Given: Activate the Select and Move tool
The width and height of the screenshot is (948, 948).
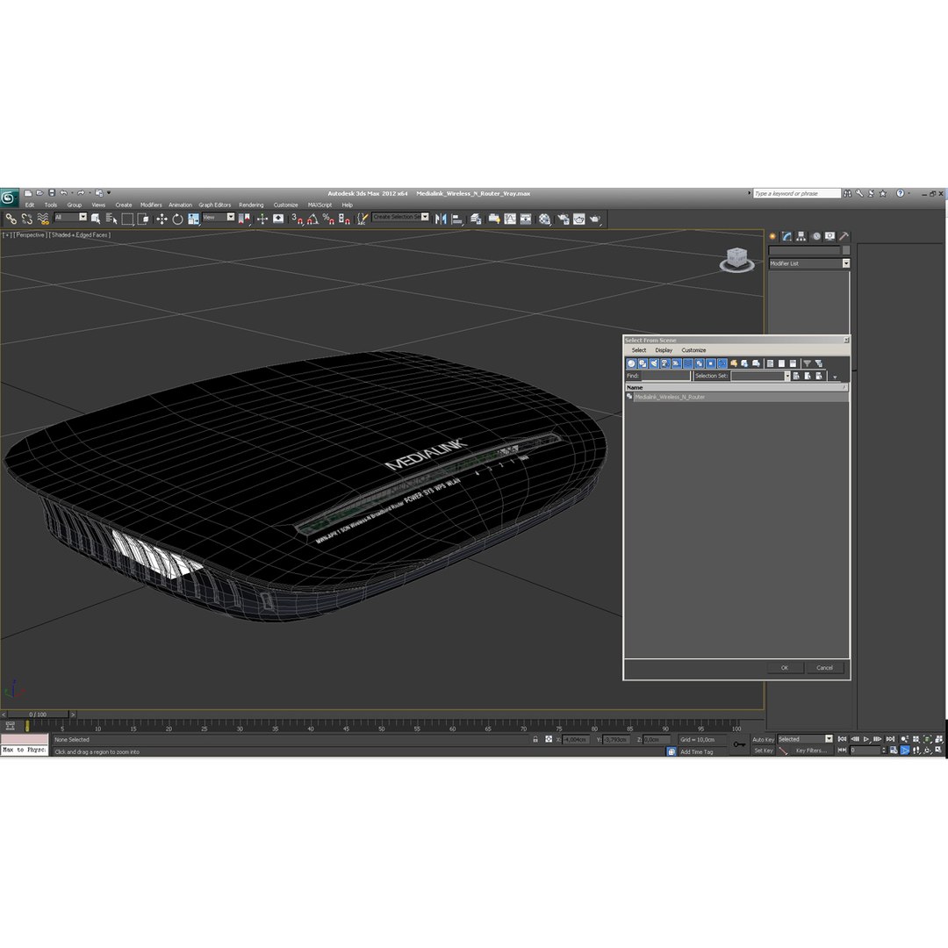Looking at the screenshot, I should pyautogui.click(x=162, y=219).
